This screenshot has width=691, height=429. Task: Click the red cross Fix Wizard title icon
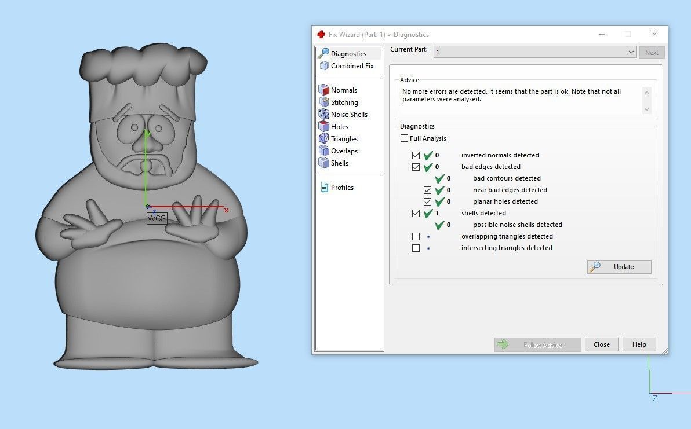(x=321, y=34)
